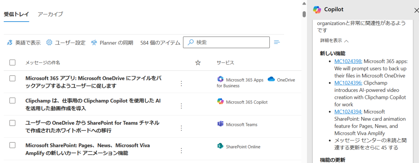Open the MC1024398 link in Copilot

pos(348,61)
